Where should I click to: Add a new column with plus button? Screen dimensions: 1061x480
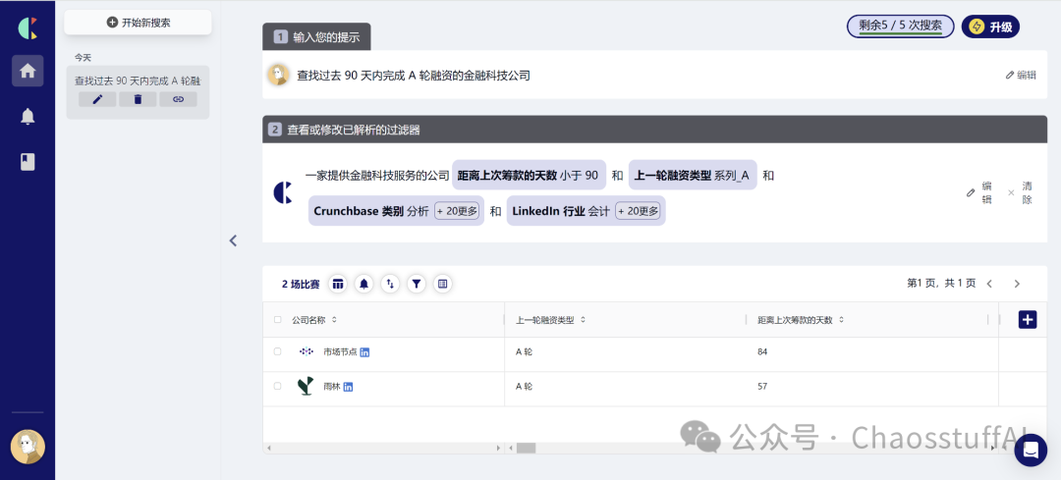(x=1028, y=320)
